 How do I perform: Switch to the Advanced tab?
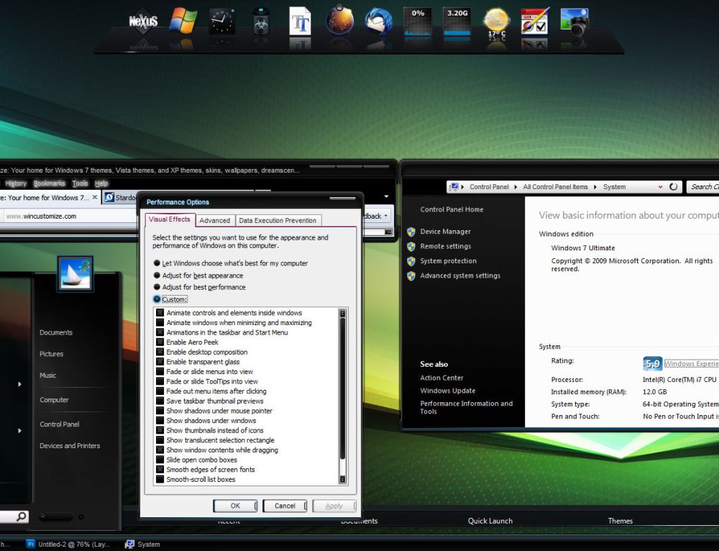point(214,221)
